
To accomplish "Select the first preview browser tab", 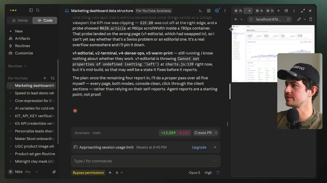I will pos(238,11).
